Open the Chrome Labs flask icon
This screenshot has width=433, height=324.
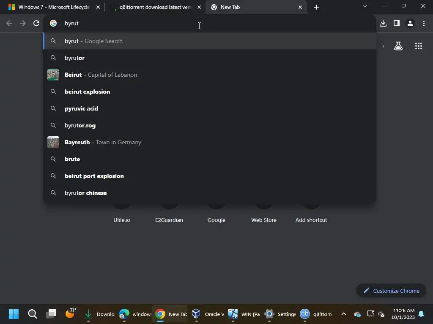398,46
